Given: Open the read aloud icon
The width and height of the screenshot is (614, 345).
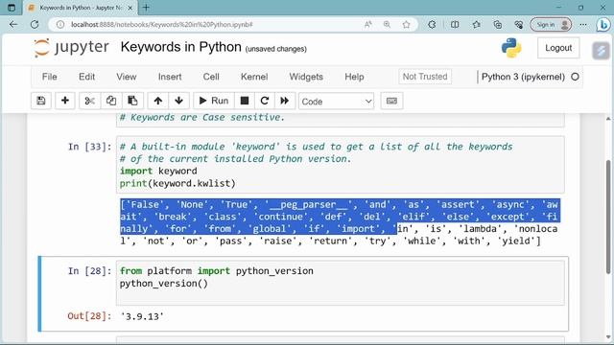Looking at the screenshot, I should click(367, 24).
